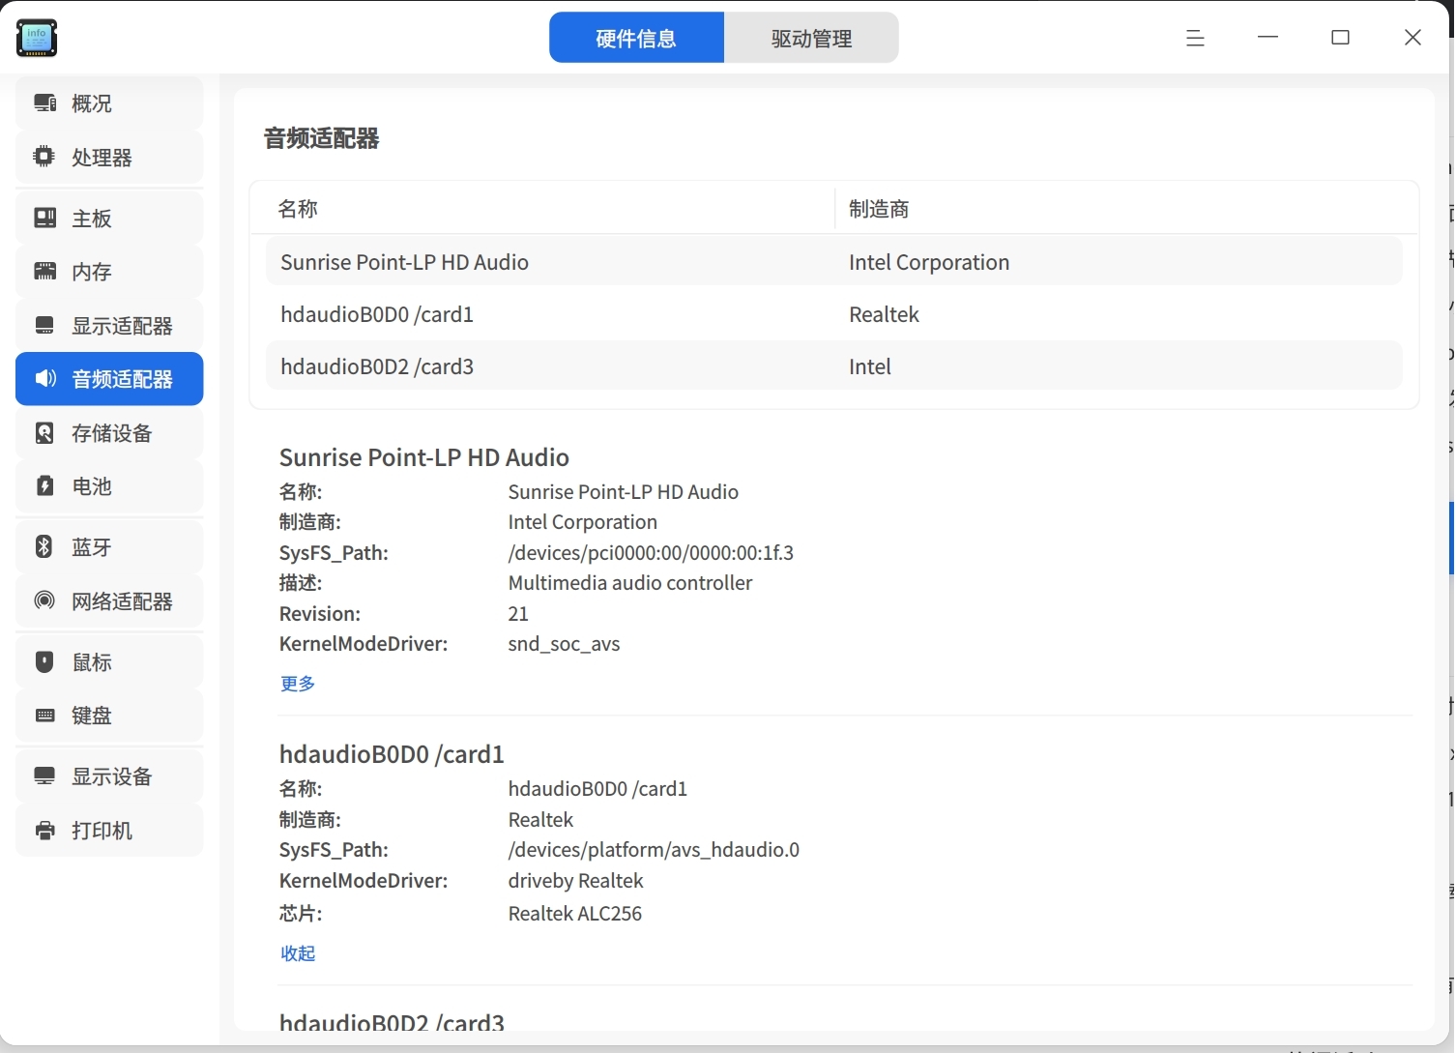Select hdaudioB0D2 /card3 table row
The width and height of the screenshot is (1456, 1053).
click(x=833, y=366)
